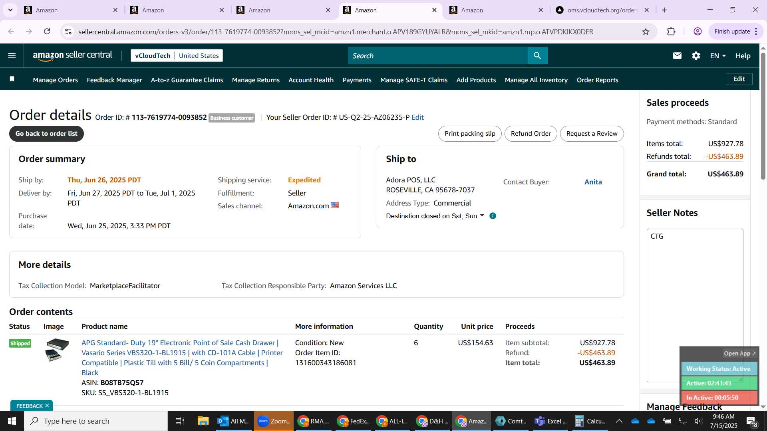Click the volume speaker tray icon
This screenshot has height=431, width=767.
coord(698,421)
